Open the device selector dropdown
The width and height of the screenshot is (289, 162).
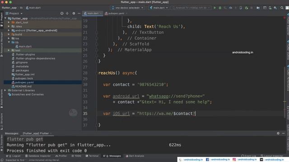[x=127, y=8]
